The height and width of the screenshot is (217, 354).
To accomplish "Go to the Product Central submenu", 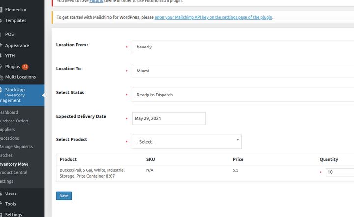I will coord(14,172).
